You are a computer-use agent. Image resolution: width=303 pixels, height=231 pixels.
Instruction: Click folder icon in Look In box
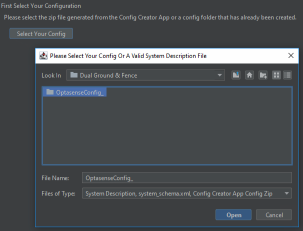(x=74, y=75)
